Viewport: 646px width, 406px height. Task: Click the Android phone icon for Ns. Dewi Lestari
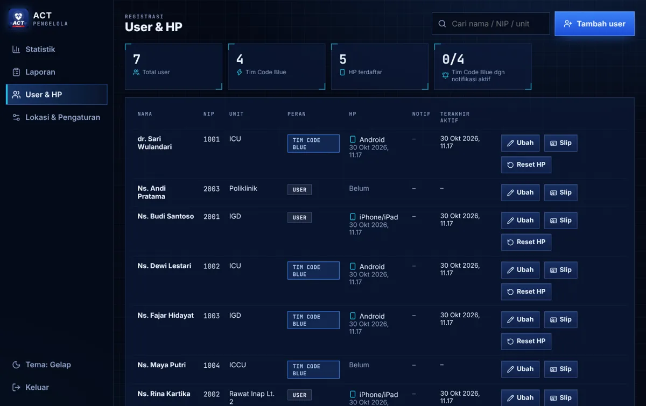click(x=353, y=266)
